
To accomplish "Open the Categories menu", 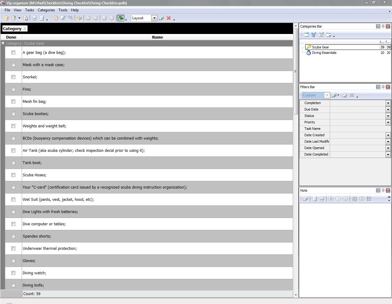I will click(x=46, y=10).
